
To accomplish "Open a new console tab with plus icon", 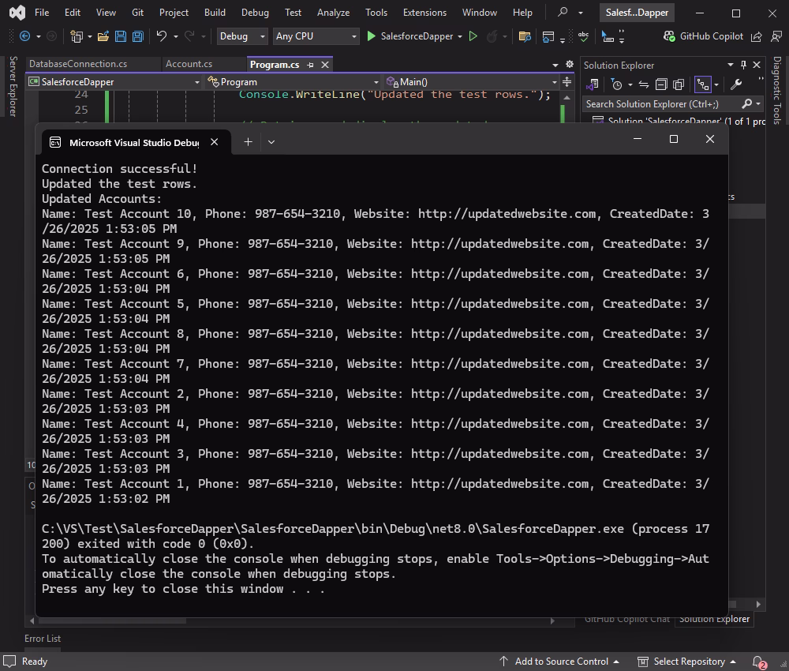I will (x=248, y=142).
